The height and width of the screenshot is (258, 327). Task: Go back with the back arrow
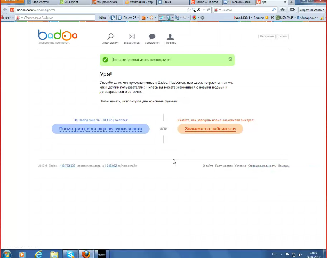[x=5, y=10]
